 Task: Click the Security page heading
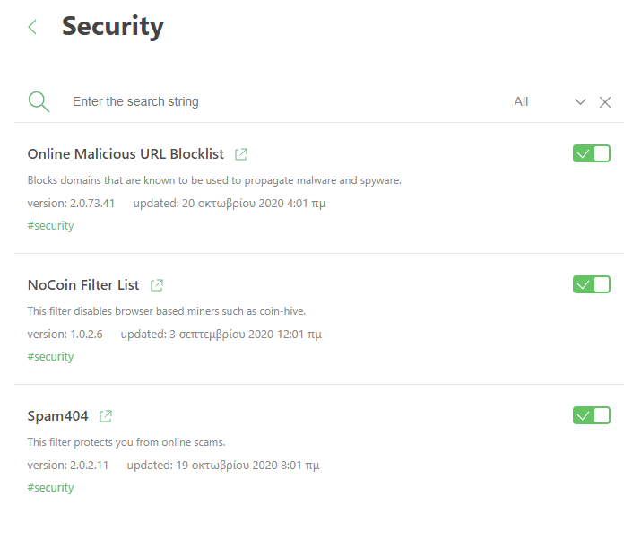click(x=113, y=27)
